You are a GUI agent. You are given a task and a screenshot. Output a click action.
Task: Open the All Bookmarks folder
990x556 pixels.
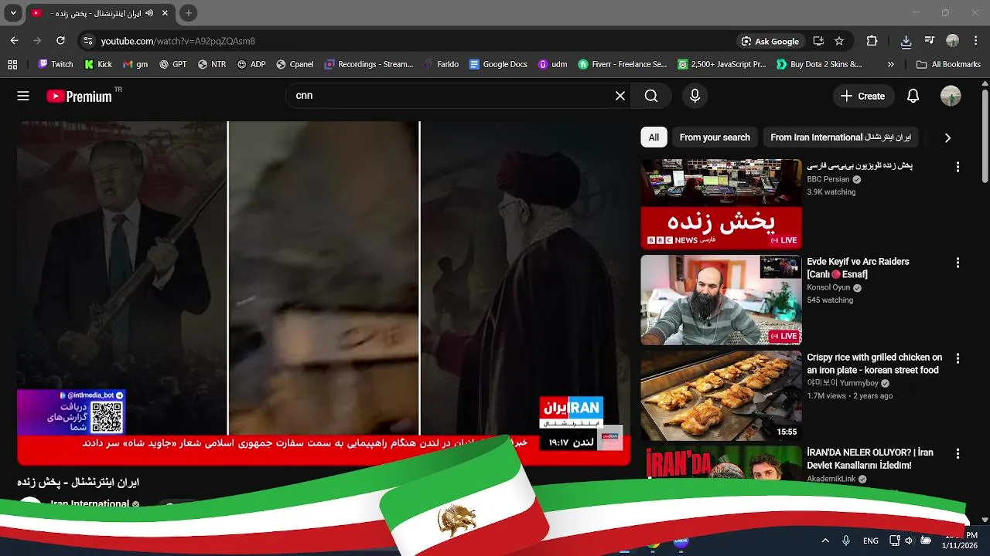(x=948, y=64)
